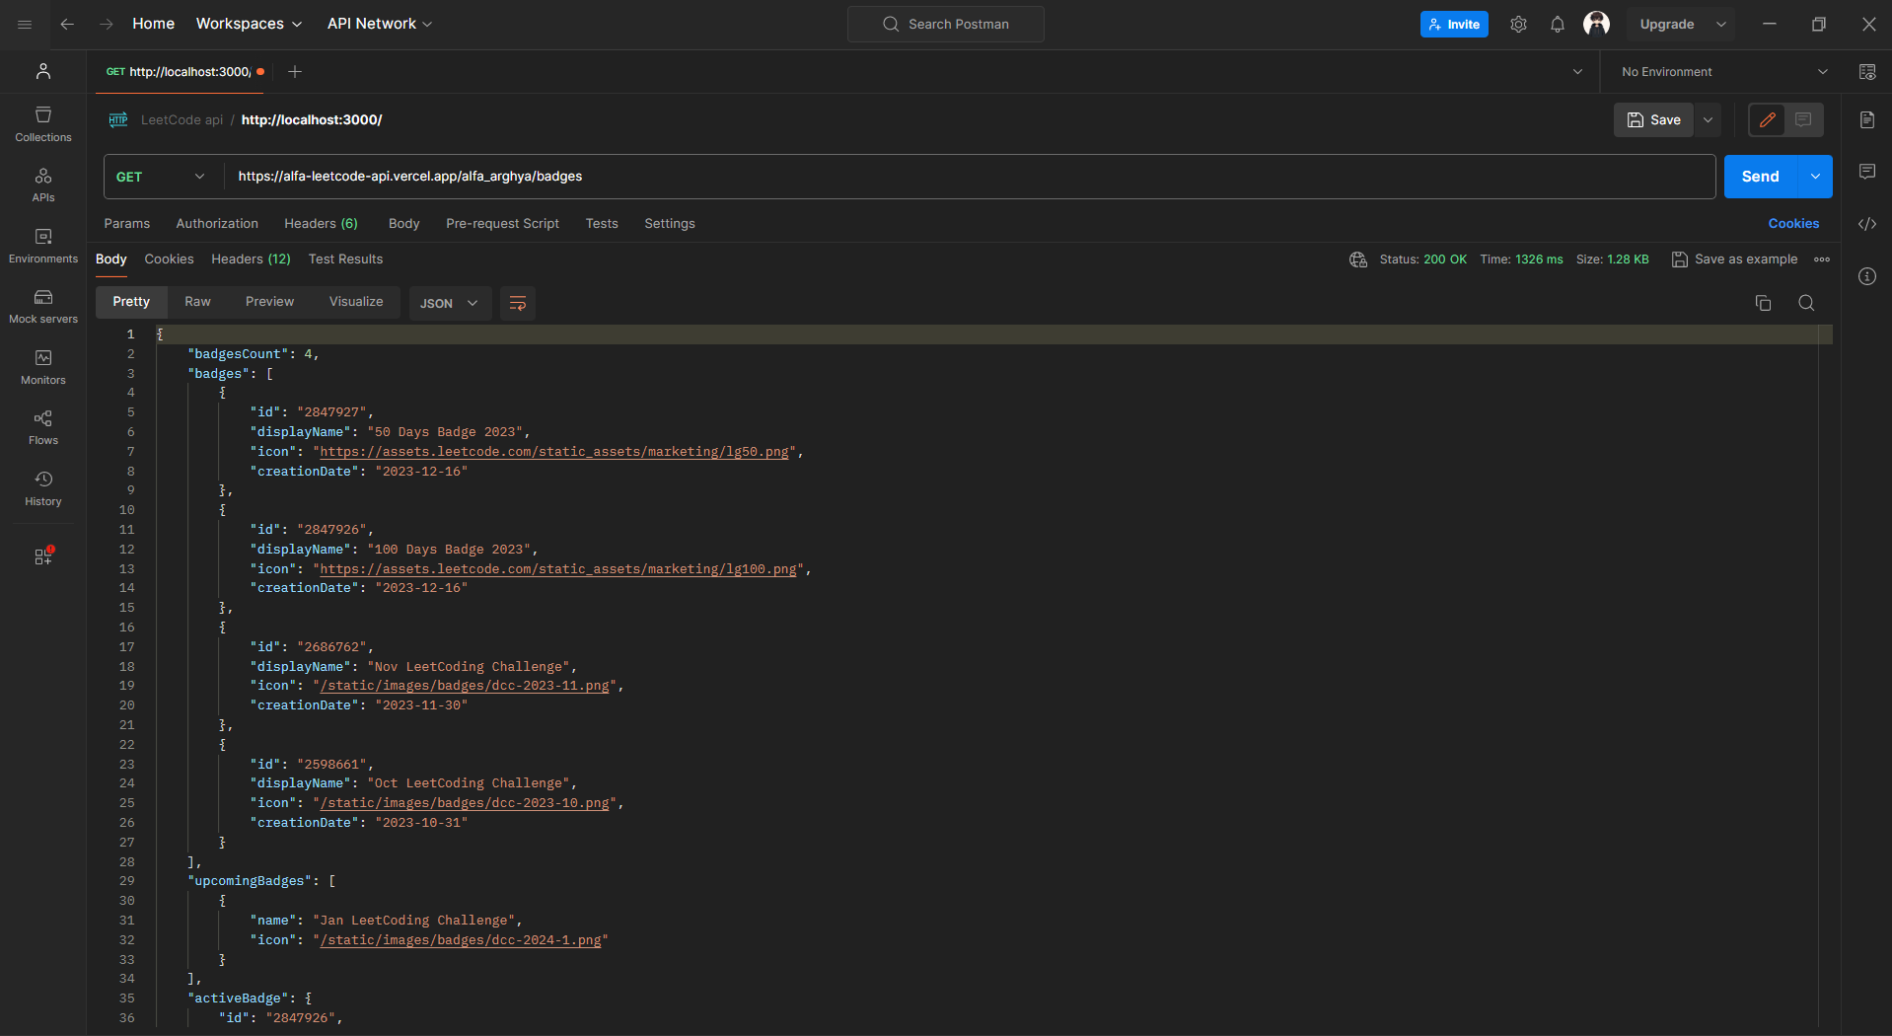Open the Collections sidebar panel
Image resolution: width=1892 pixels, height=1036 pixels.
43,123
